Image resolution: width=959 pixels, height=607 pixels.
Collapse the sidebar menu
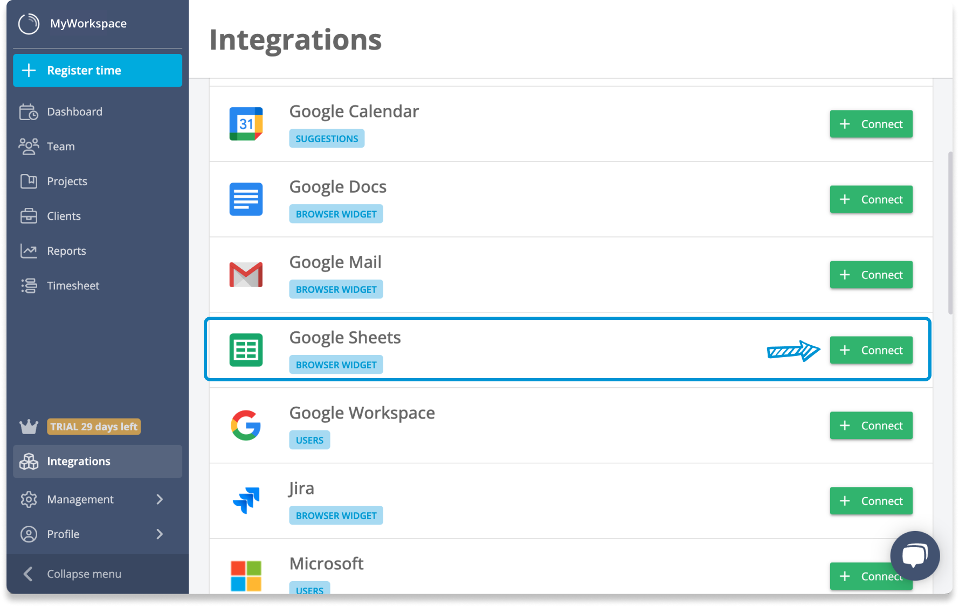point(98,574)
